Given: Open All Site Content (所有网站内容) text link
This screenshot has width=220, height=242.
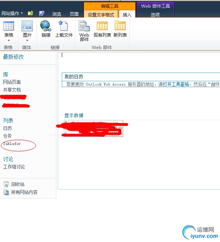Looking at the screenshot, I should [x=24, y=192].
